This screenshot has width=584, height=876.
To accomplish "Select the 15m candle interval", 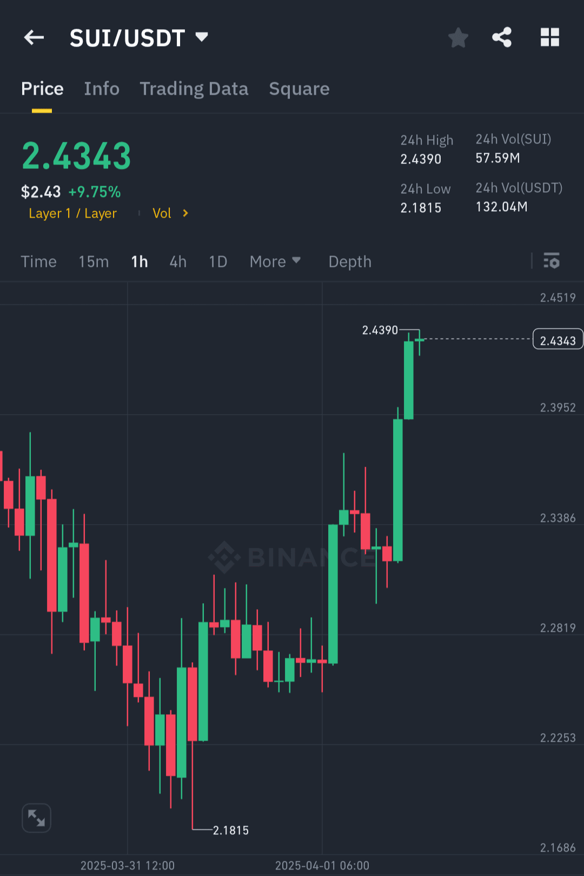I will click(93, 262).
